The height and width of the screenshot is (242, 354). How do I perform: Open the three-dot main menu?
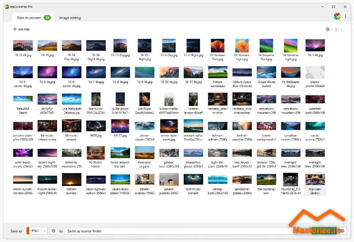[346, 16]
